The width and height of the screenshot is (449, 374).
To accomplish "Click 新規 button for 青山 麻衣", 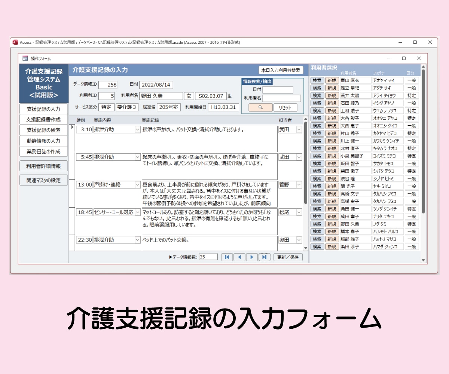I will tap(332, 80).
